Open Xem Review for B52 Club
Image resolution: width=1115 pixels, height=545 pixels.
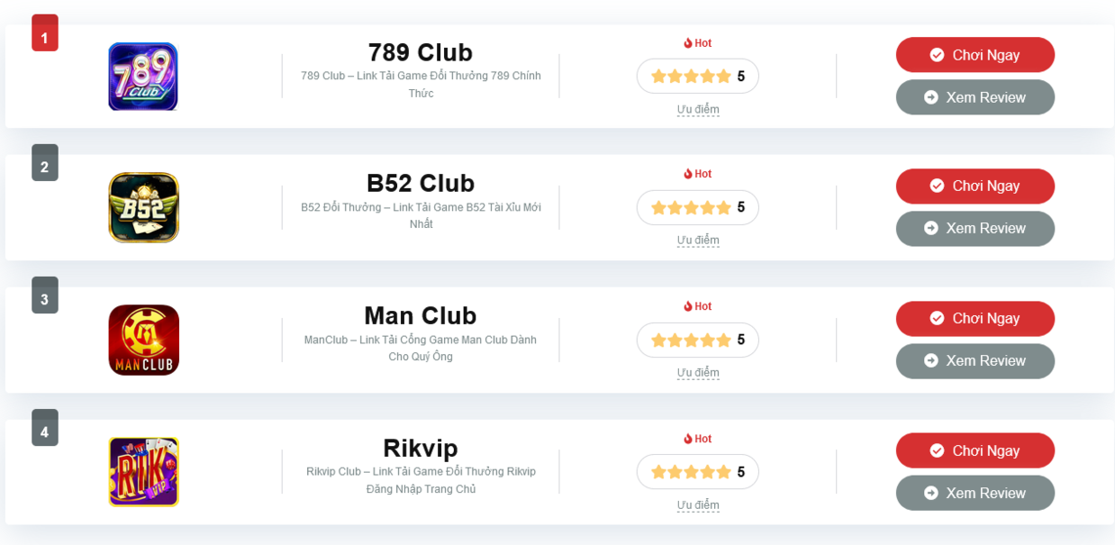click(974, 229)
